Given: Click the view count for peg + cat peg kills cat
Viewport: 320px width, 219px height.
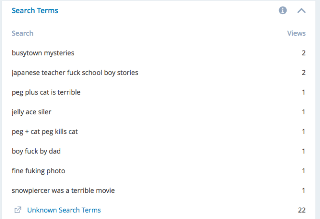Looking at the screenshot, I should 303,131.
